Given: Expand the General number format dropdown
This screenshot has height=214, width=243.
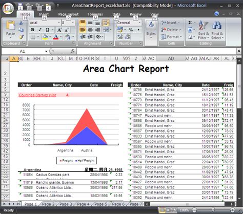Looking at the screenshot, I should point(139,23).
